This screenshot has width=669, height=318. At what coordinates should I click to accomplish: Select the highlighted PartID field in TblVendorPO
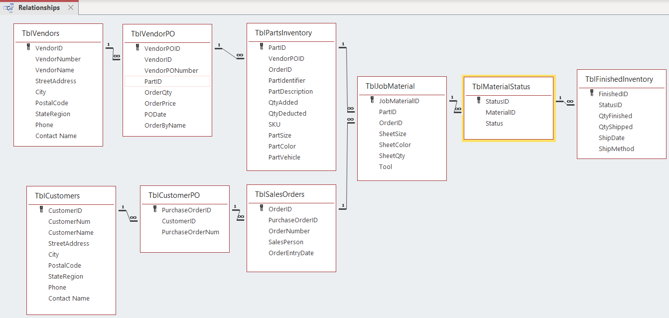pyautogui.click(x=167, y=81)
